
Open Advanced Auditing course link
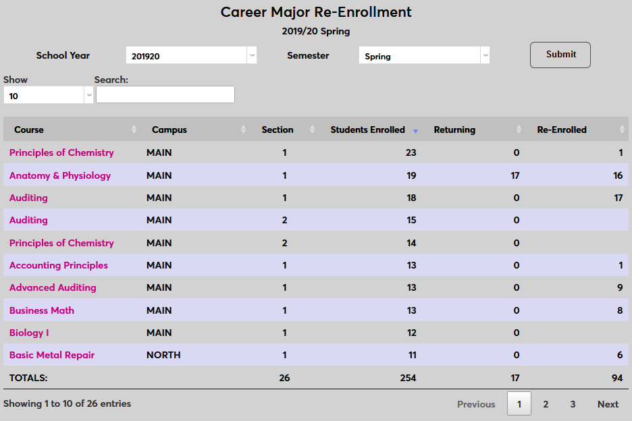(53, 287)
